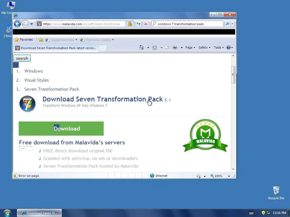Viewport: 290px width, 217px height.
Task: Click 'Free download from Malavida's servers' text
Action: (x=72, y=142)
